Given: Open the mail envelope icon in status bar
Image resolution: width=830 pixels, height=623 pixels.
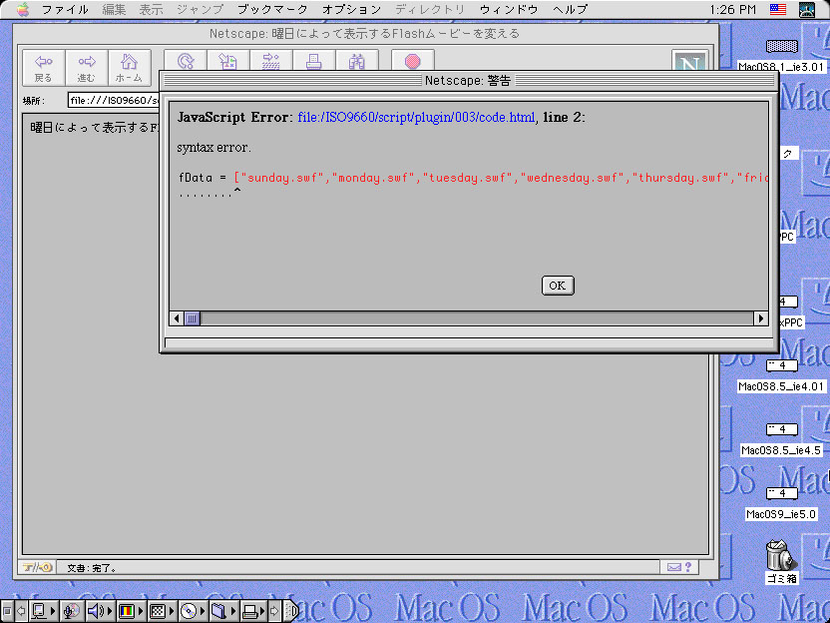Looking at the screenshot, I should tap(673, 567).
